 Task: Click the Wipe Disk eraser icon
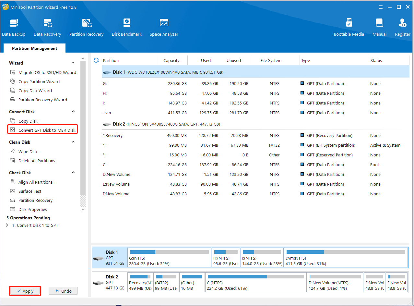(13, 152)
